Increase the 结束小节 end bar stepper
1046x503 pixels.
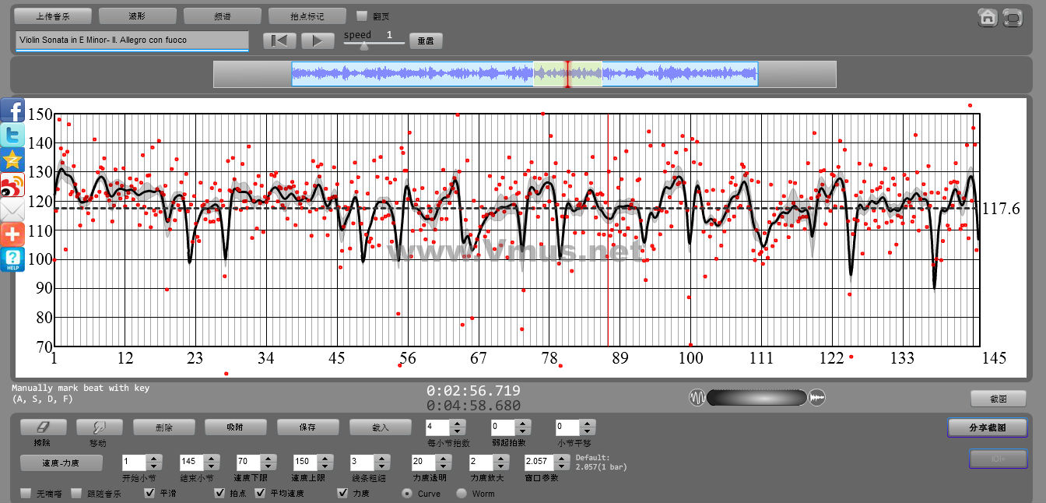point(211,458)
